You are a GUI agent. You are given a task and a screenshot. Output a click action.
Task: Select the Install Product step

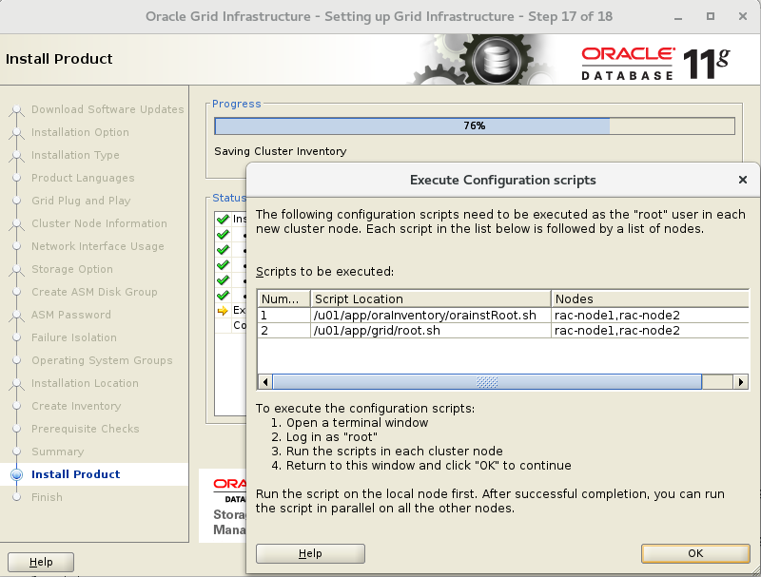point(75,474)
